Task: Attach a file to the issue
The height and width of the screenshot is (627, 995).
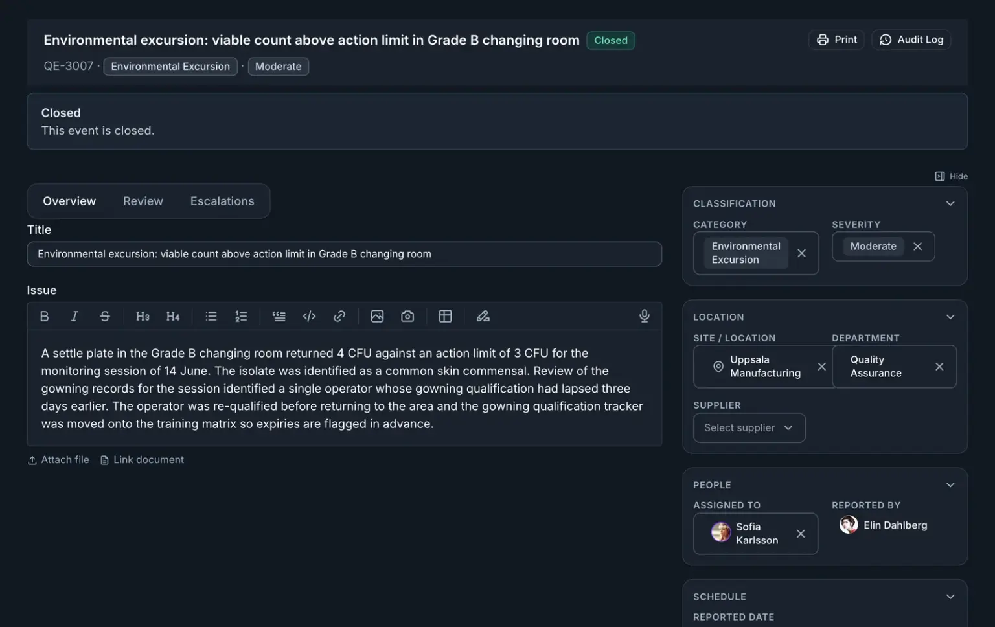Action: pos(58,460)
